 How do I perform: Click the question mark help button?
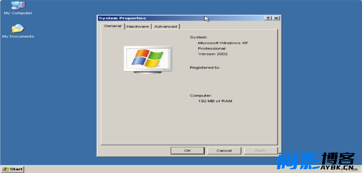[x=268, y=18]
